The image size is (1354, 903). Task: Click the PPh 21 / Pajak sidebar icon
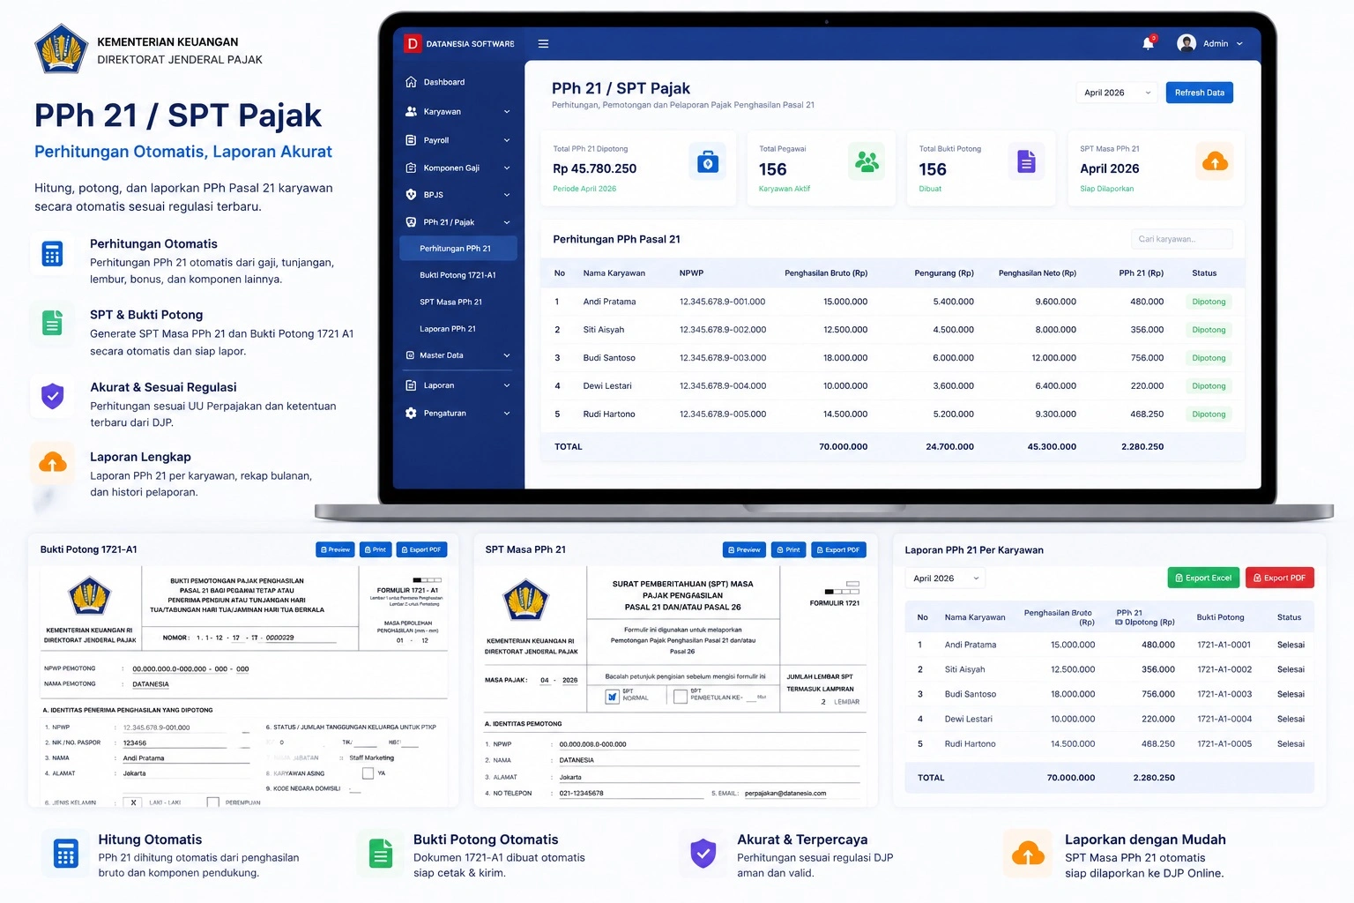411,222
